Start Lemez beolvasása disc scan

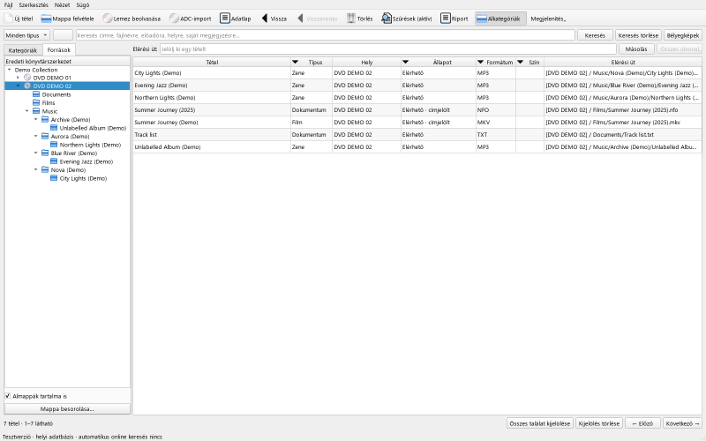point(107,19)
